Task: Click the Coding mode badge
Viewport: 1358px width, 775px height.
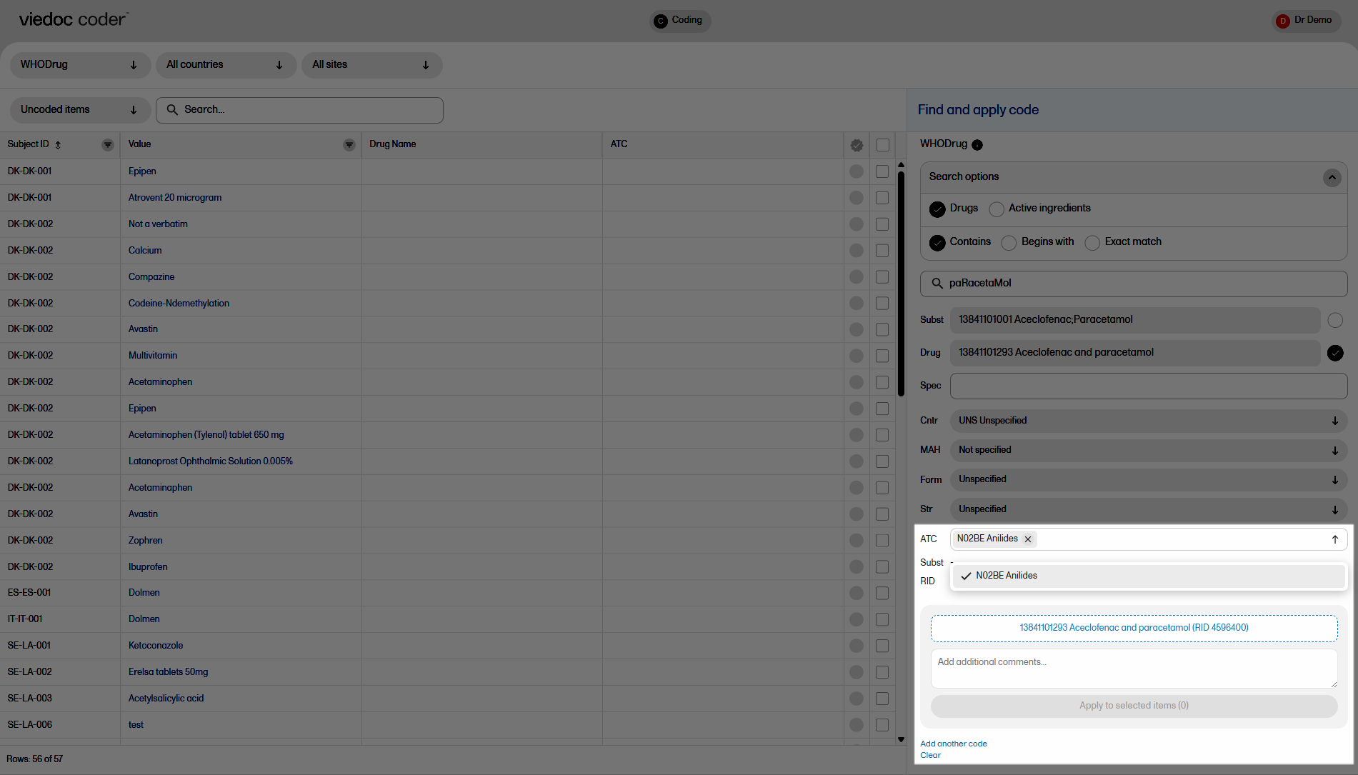Action: click(679, 21)
